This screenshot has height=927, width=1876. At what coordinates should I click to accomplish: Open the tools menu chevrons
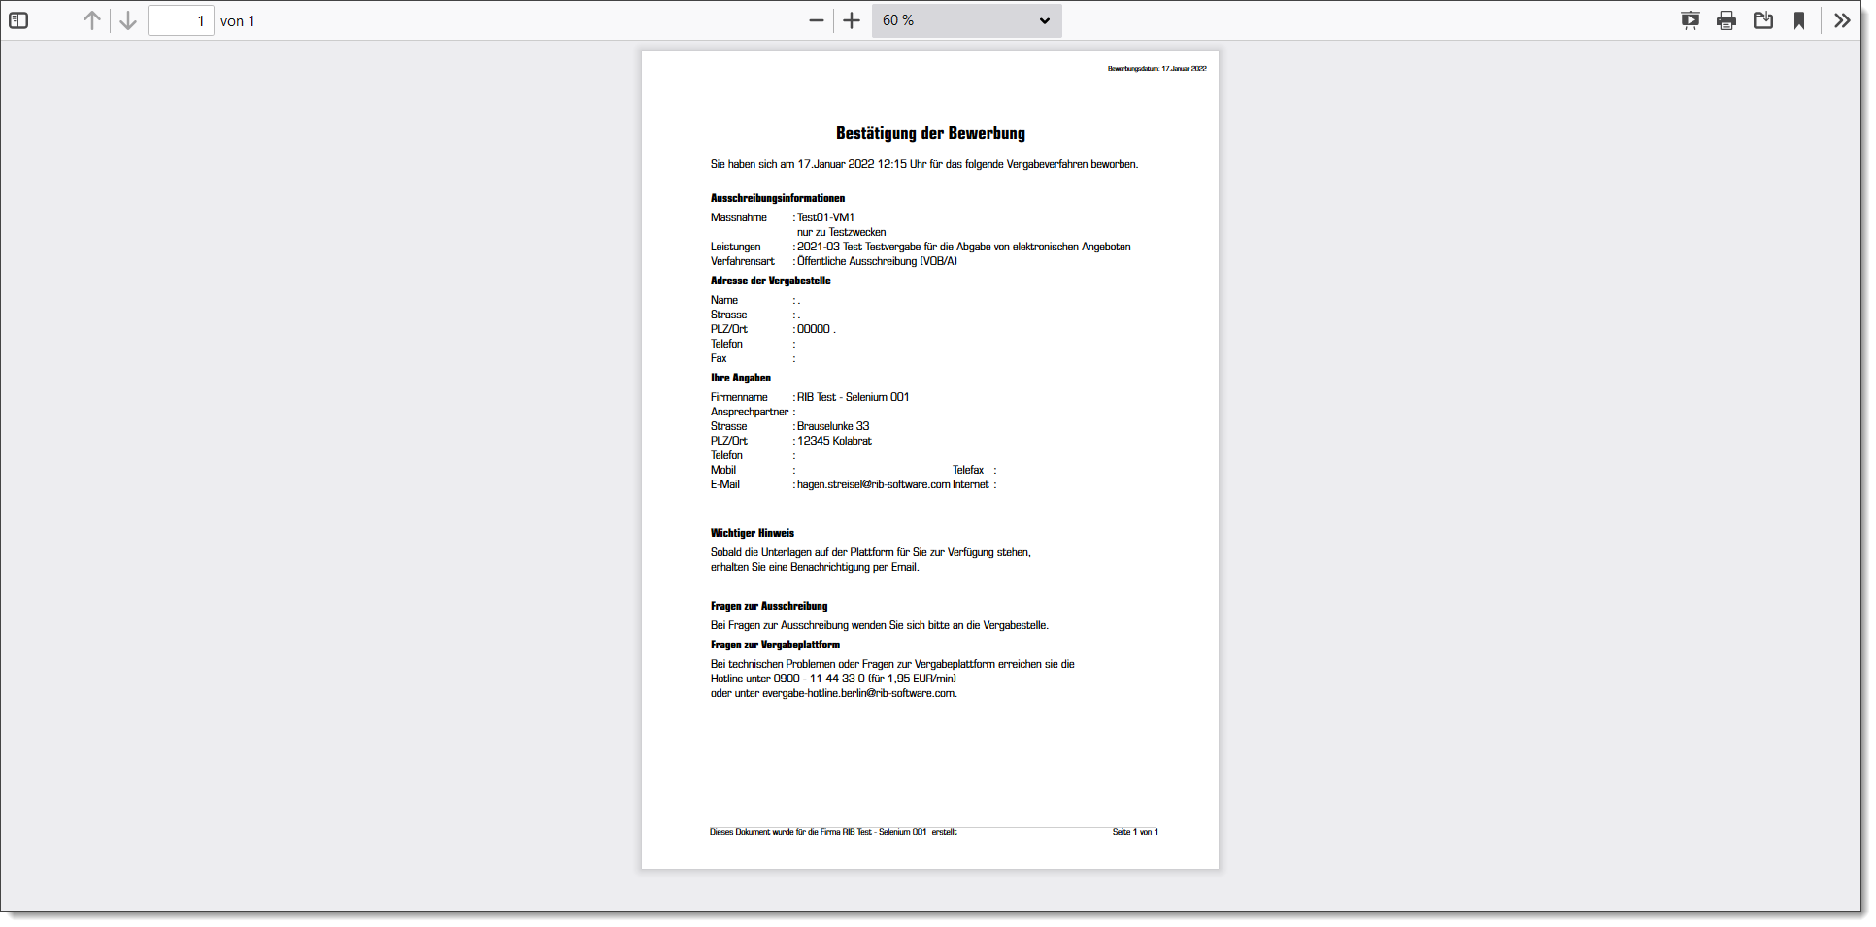coord(1842,20)
